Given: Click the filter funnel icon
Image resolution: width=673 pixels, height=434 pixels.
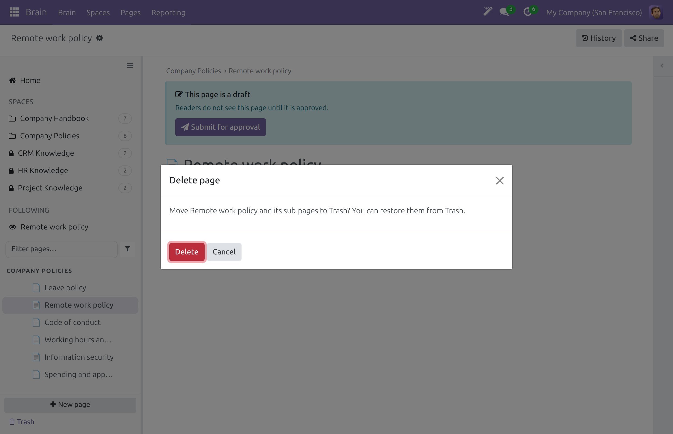Looking at the screenshot, I should (128, 249).
